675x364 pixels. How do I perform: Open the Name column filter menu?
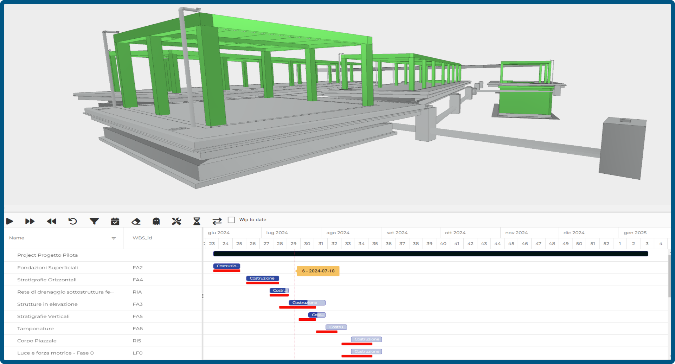tap(114, 238)
